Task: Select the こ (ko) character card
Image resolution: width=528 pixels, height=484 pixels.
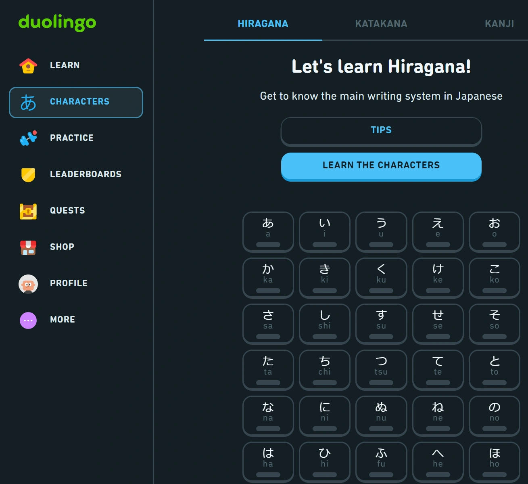Action: [495, 278]
